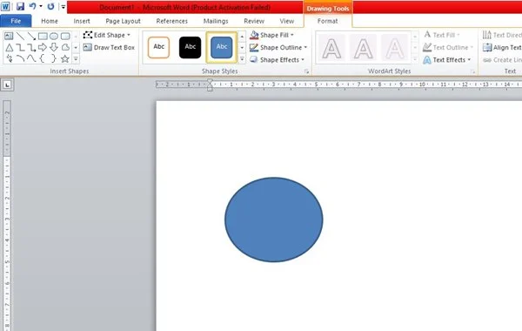
Task: Select the rounded rectangle shape
Action: coord(65,36)
